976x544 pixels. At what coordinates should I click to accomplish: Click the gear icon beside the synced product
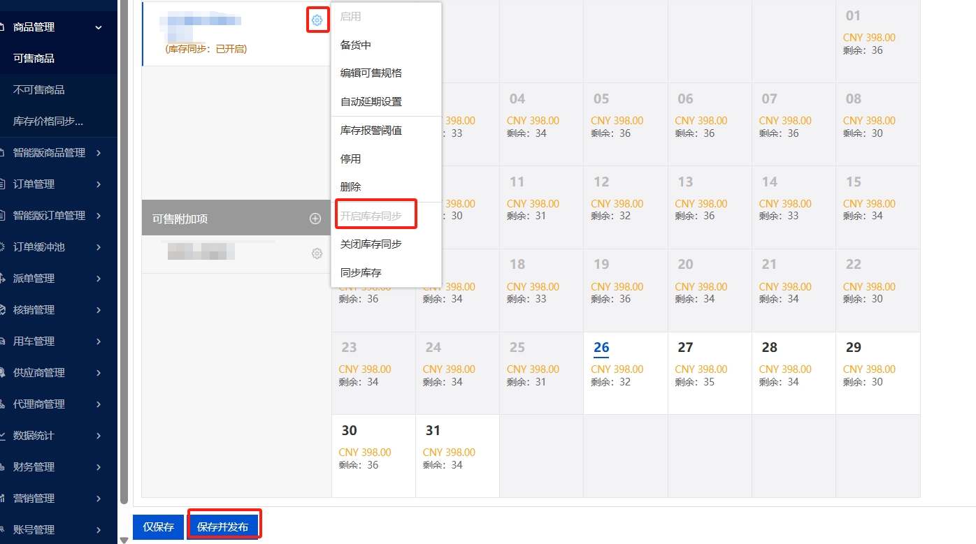coord(317,20)
